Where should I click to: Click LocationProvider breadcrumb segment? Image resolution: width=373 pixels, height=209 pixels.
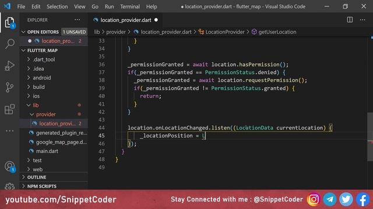pyautogui.click(x=225, y=32)
